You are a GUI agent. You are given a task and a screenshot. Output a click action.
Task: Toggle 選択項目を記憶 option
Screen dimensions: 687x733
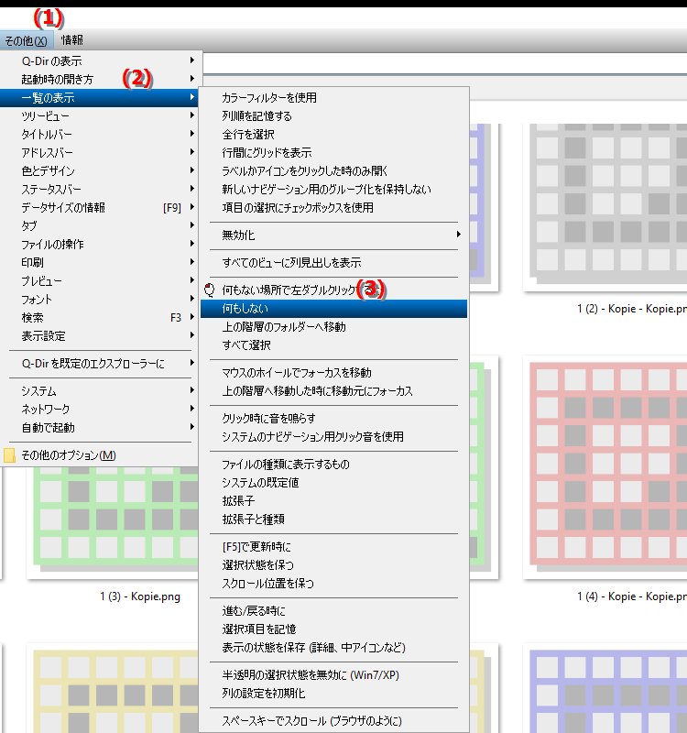pos(333,629)
